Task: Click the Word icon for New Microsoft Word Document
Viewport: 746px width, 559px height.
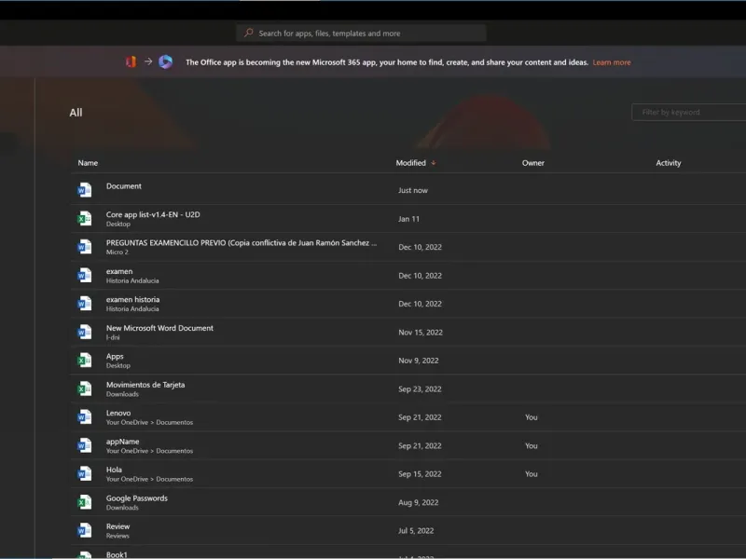Action: coord(84,332)
